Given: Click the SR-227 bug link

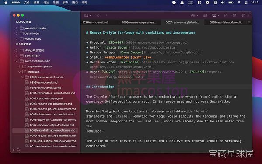Looking at the screenshot, I should (197, 72).
